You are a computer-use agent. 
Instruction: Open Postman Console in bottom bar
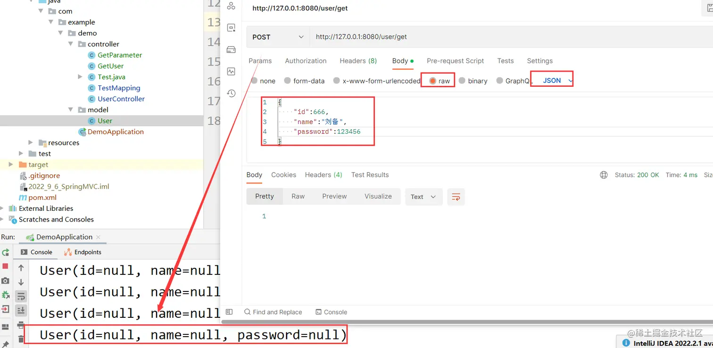[331, 312]
